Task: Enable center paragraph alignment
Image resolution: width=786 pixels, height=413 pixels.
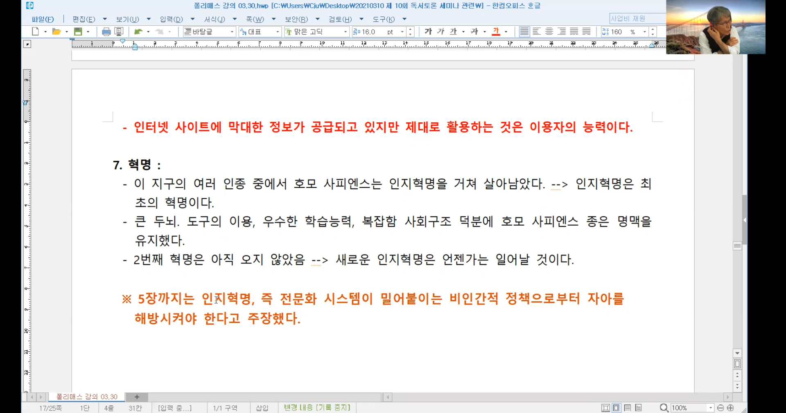Action: click(x=549, y=31)
